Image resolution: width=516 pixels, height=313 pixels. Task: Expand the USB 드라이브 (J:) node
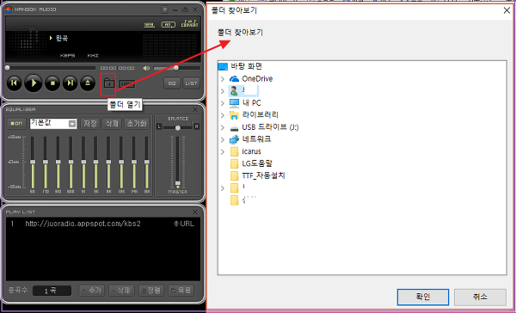pyautogui.click(x=223, y=127)
